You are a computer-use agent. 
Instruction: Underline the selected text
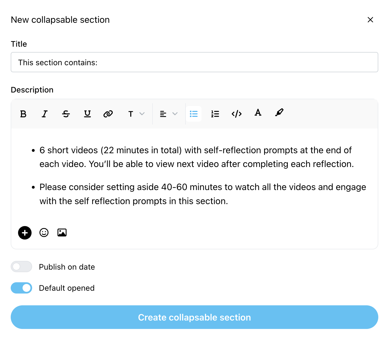[87, 114]
